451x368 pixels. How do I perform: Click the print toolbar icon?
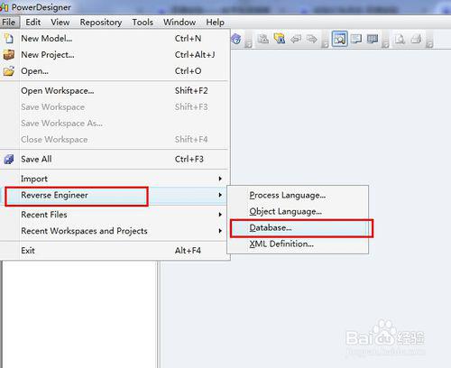click(417, 39)
